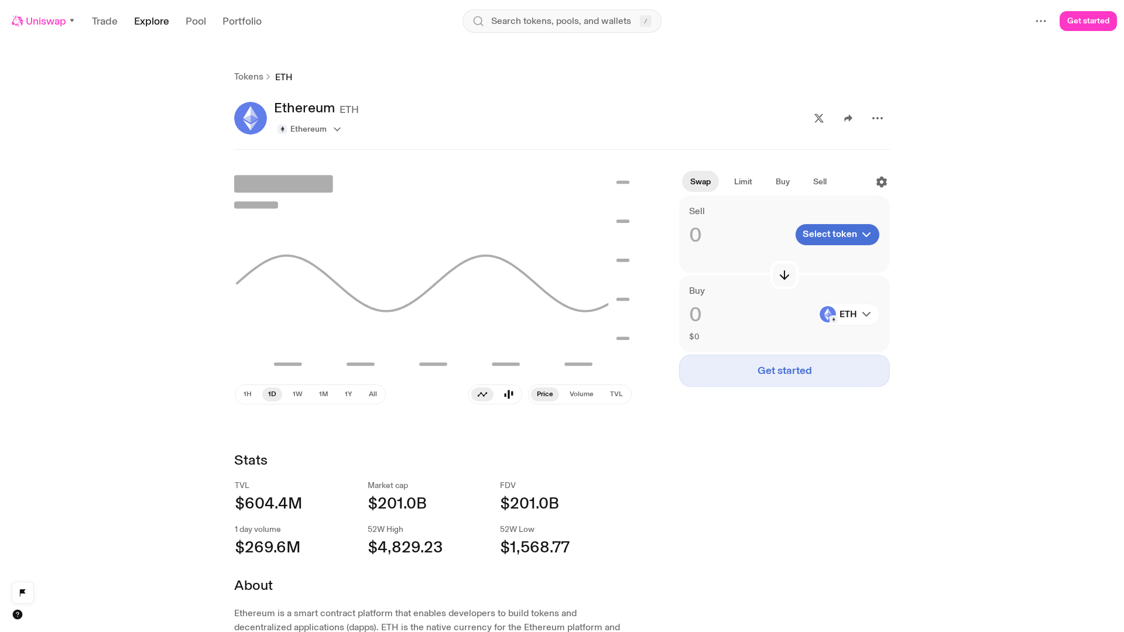Click the About heading
This screenshot has height=632, width=1124.
[253, 585]
